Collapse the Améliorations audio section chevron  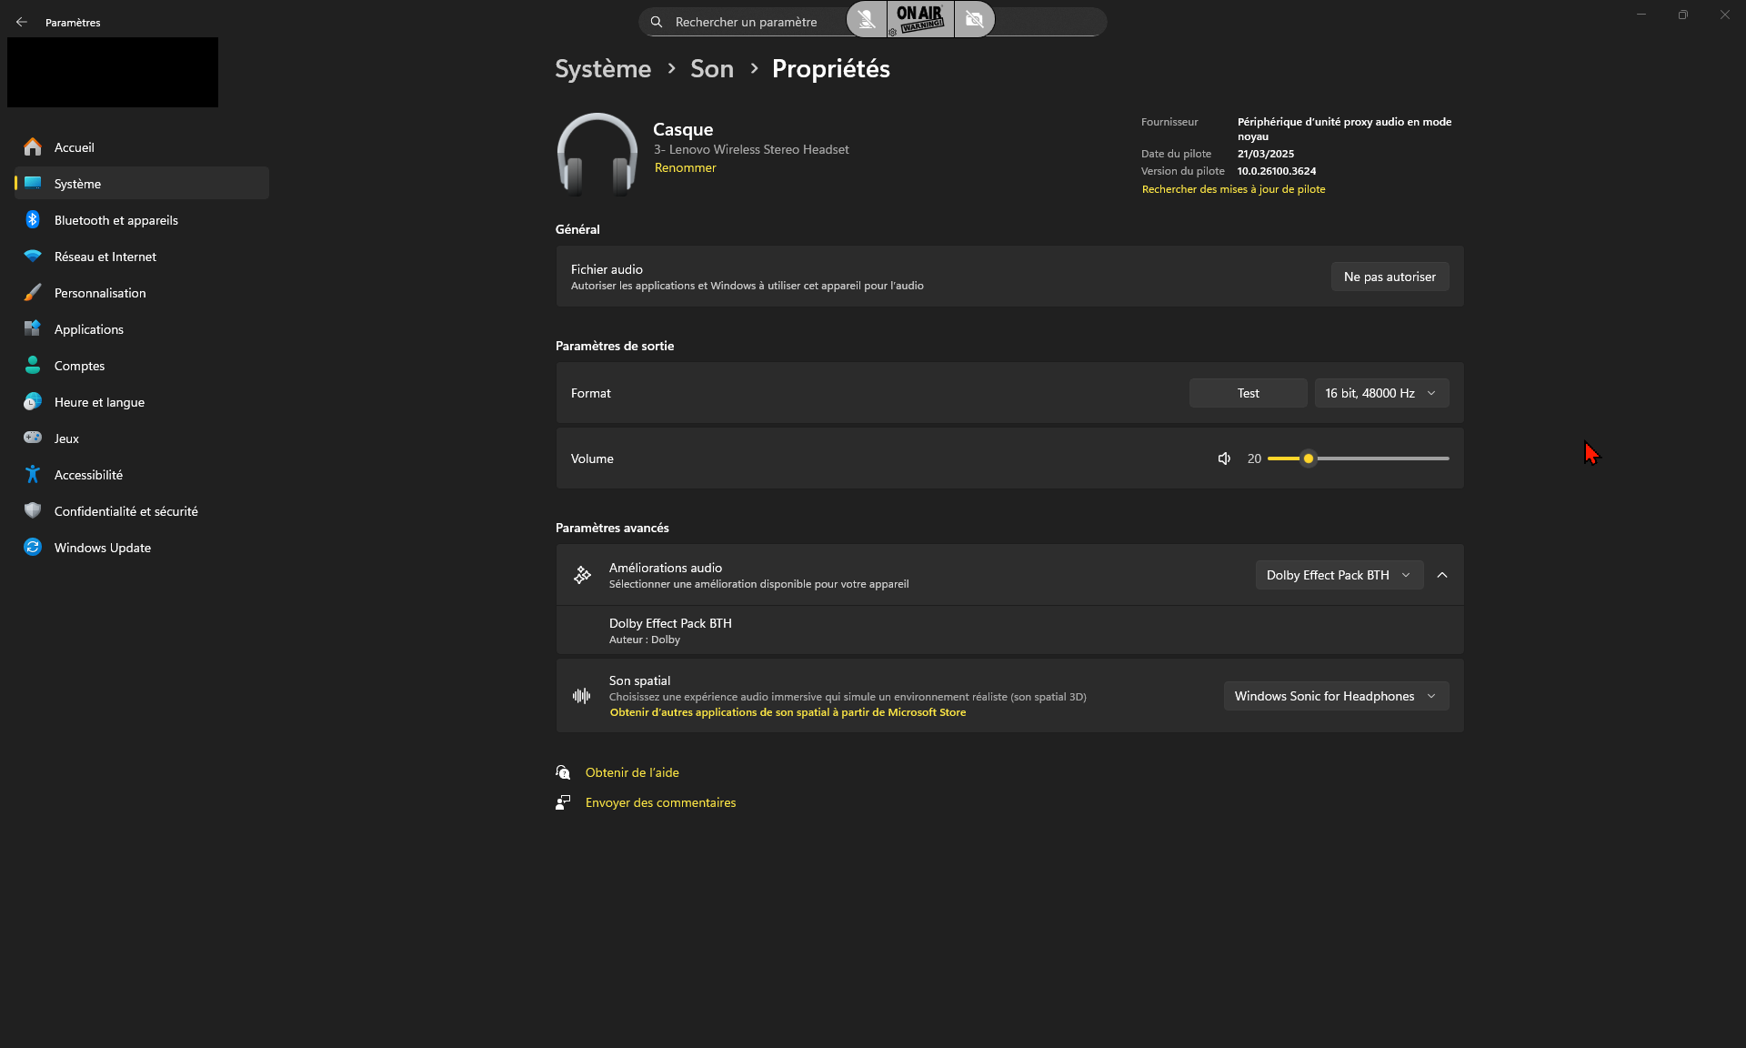click(1442, 575)
